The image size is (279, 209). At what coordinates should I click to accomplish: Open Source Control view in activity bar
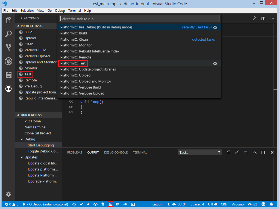click(x=8, y=48)
